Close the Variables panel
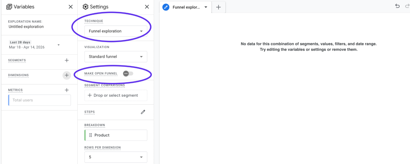This screenshot has width=410, height=164. tap(71, 7)
